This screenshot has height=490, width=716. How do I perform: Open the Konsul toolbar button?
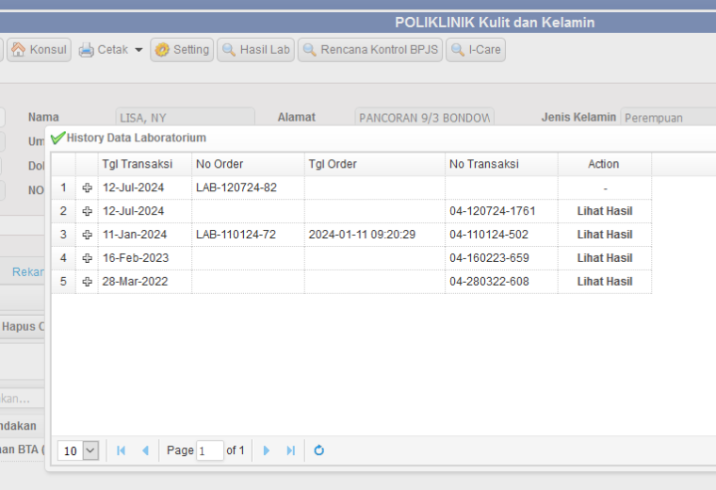click(39, 50)
